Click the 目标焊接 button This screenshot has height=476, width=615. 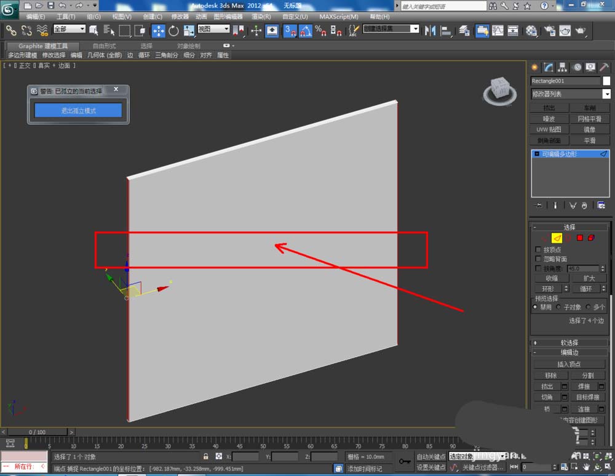[x=587, y=397]
